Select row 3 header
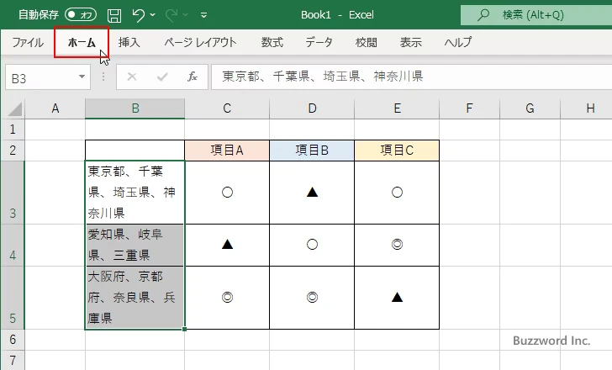Viewport: 612px width, 370px height. coord(13,193)
